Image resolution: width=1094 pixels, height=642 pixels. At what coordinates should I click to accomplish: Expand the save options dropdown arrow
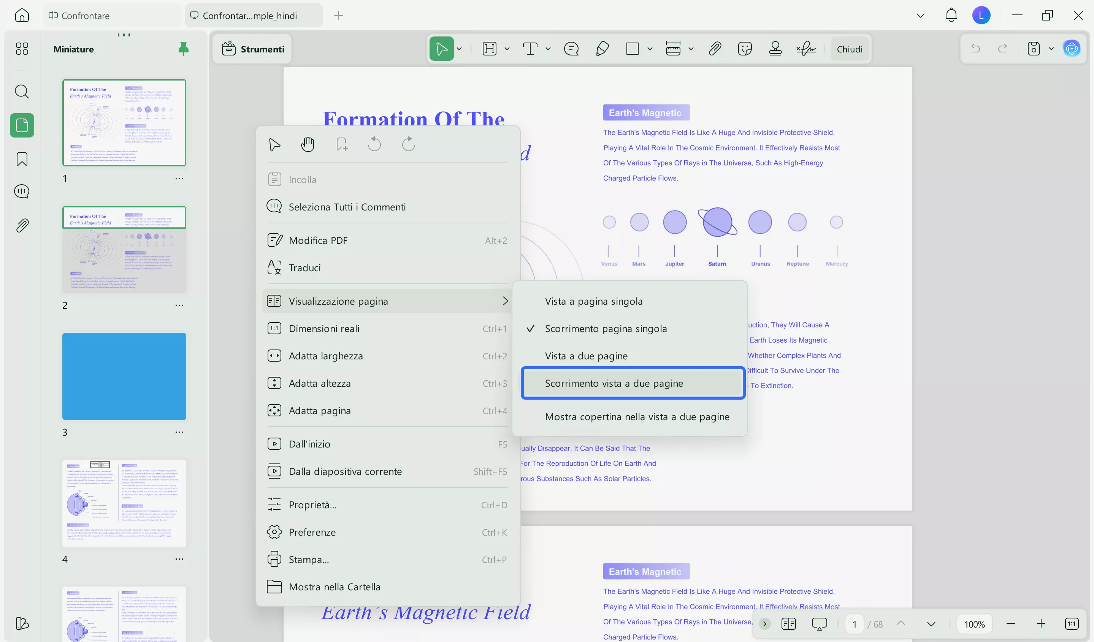pyautogui.click(x=1051, y=49)
